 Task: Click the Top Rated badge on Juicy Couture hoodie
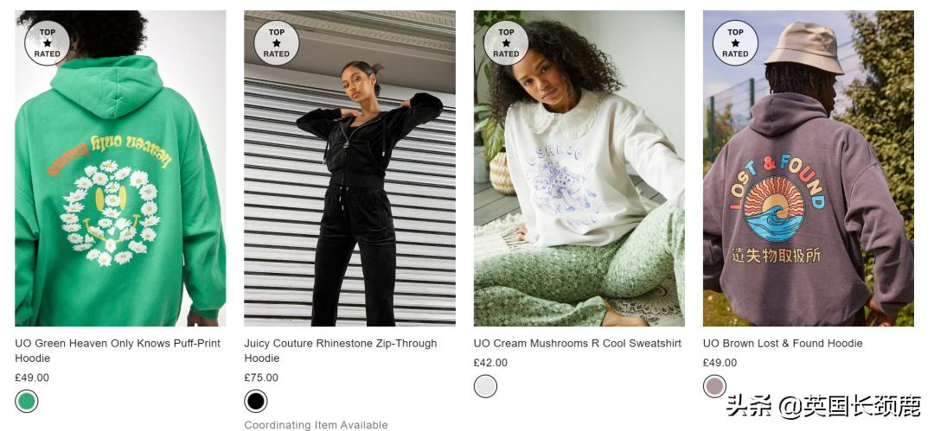tap(277, 43)
